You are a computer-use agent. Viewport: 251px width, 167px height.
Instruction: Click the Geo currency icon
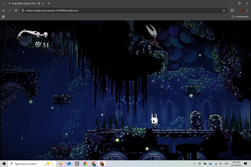point(38,45)
